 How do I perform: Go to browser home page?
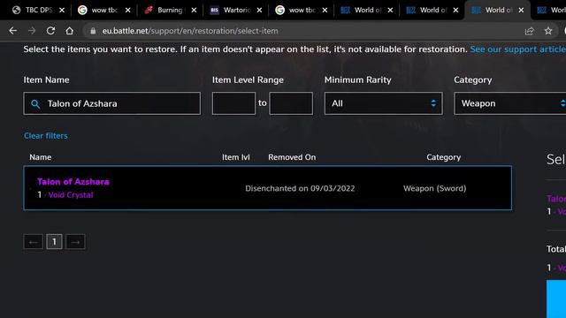click(x=69, y=31)
